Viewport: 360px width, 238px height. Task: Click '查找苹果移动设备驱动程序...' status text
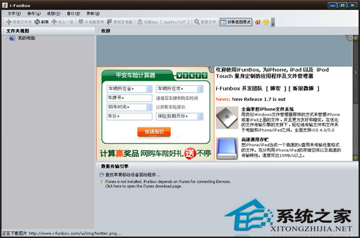click(132, 175)
